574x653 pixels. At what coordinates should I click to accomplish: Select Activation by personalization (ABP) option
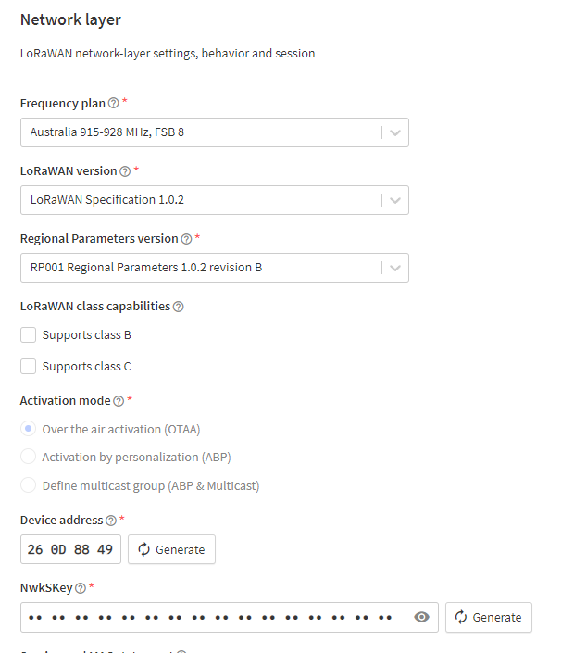point(29,457)
